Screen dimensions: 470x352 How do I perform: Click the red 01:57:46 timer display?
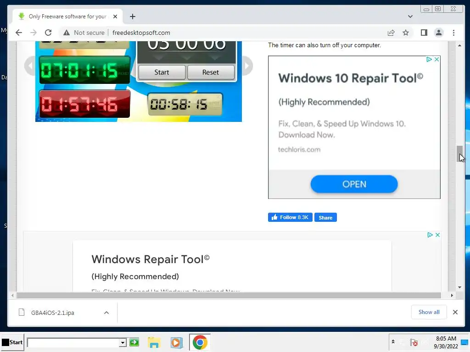(x=84, y=104)
